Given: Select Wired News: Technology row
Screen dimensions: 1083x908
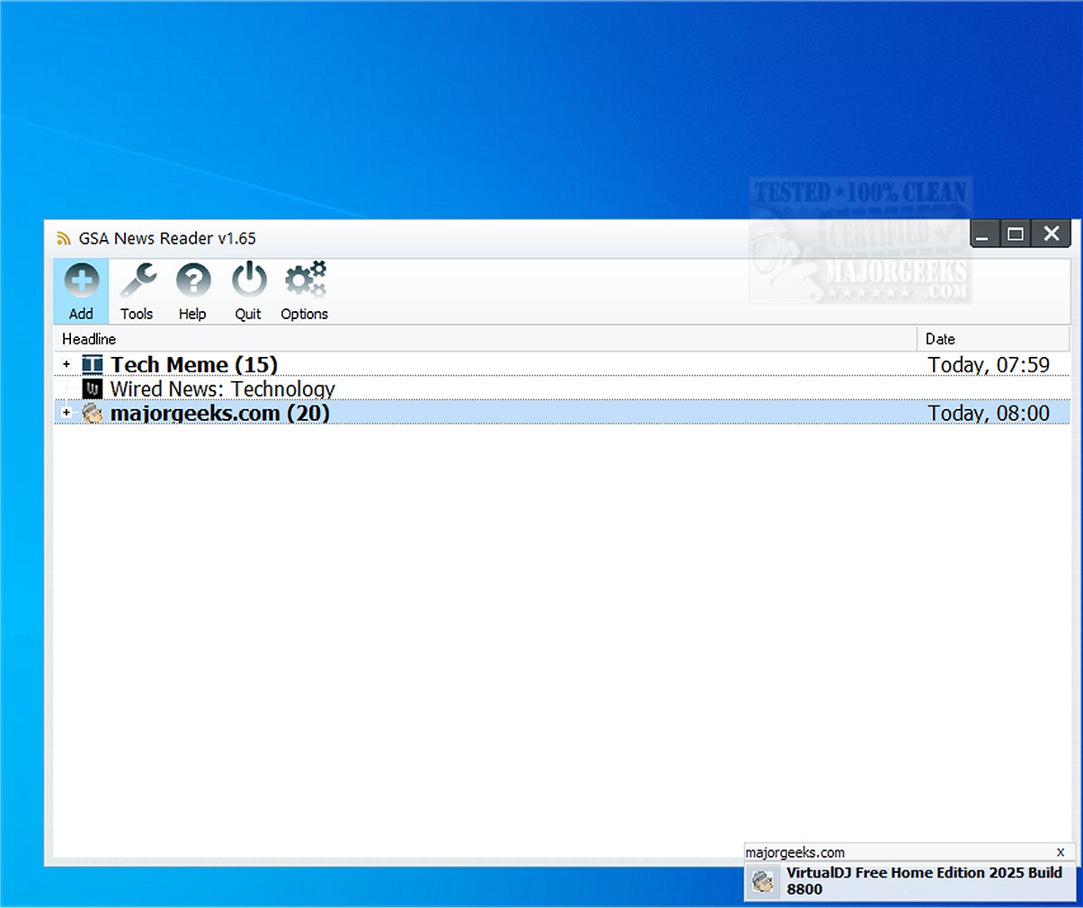Looking at the screenshot, I should click(562, 388).
